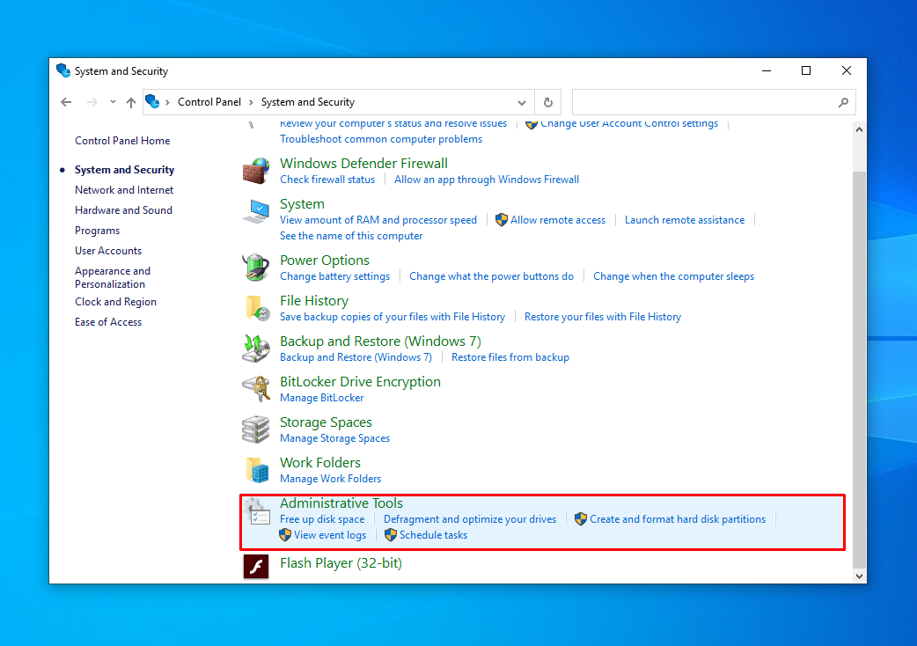Click the scrollbar down arrow
Viewport: 917px width, 646px height.
click(x=859, y=576)
